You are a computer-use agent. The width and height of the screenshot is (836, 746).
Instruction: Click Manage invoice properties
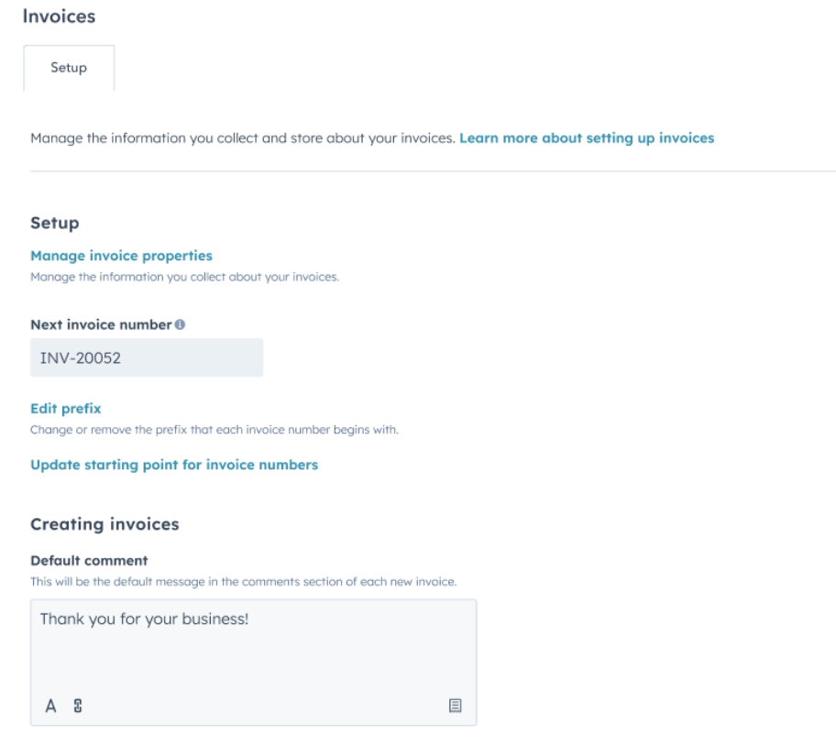point(119,256)
